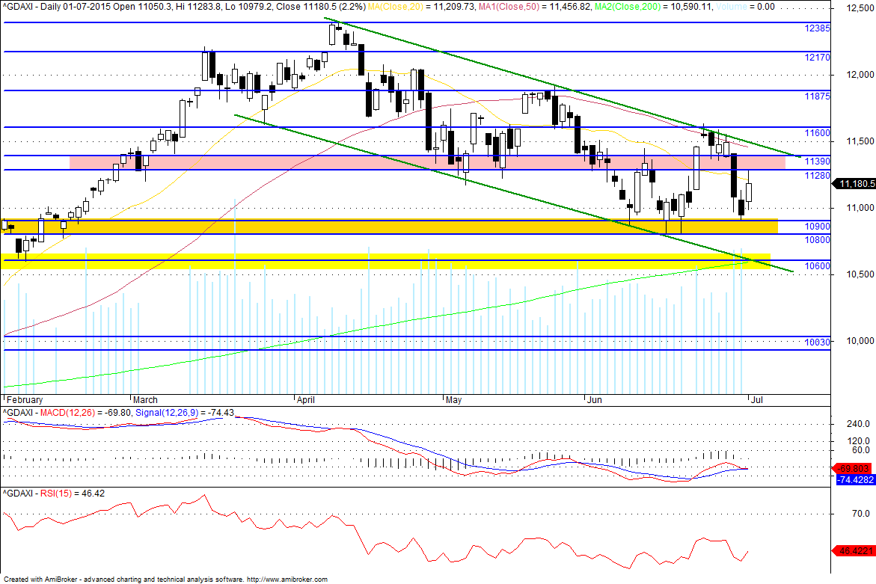This screenshot has height=584, width=876.
Task: Click the red RSI value tag 46.4221
Action: click(x=854, y=551)
